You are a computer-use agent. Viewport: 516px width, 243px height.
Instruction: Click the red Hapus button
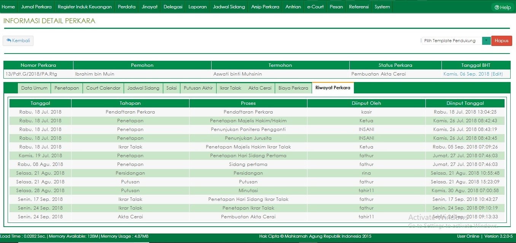point(502,41)
